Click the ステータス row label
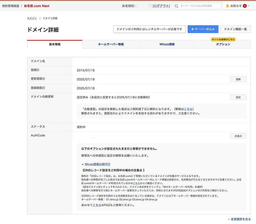 (38, 127)
